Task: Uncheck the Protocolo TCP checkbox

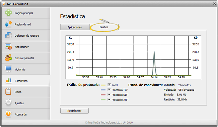Action: click(109, 90)
